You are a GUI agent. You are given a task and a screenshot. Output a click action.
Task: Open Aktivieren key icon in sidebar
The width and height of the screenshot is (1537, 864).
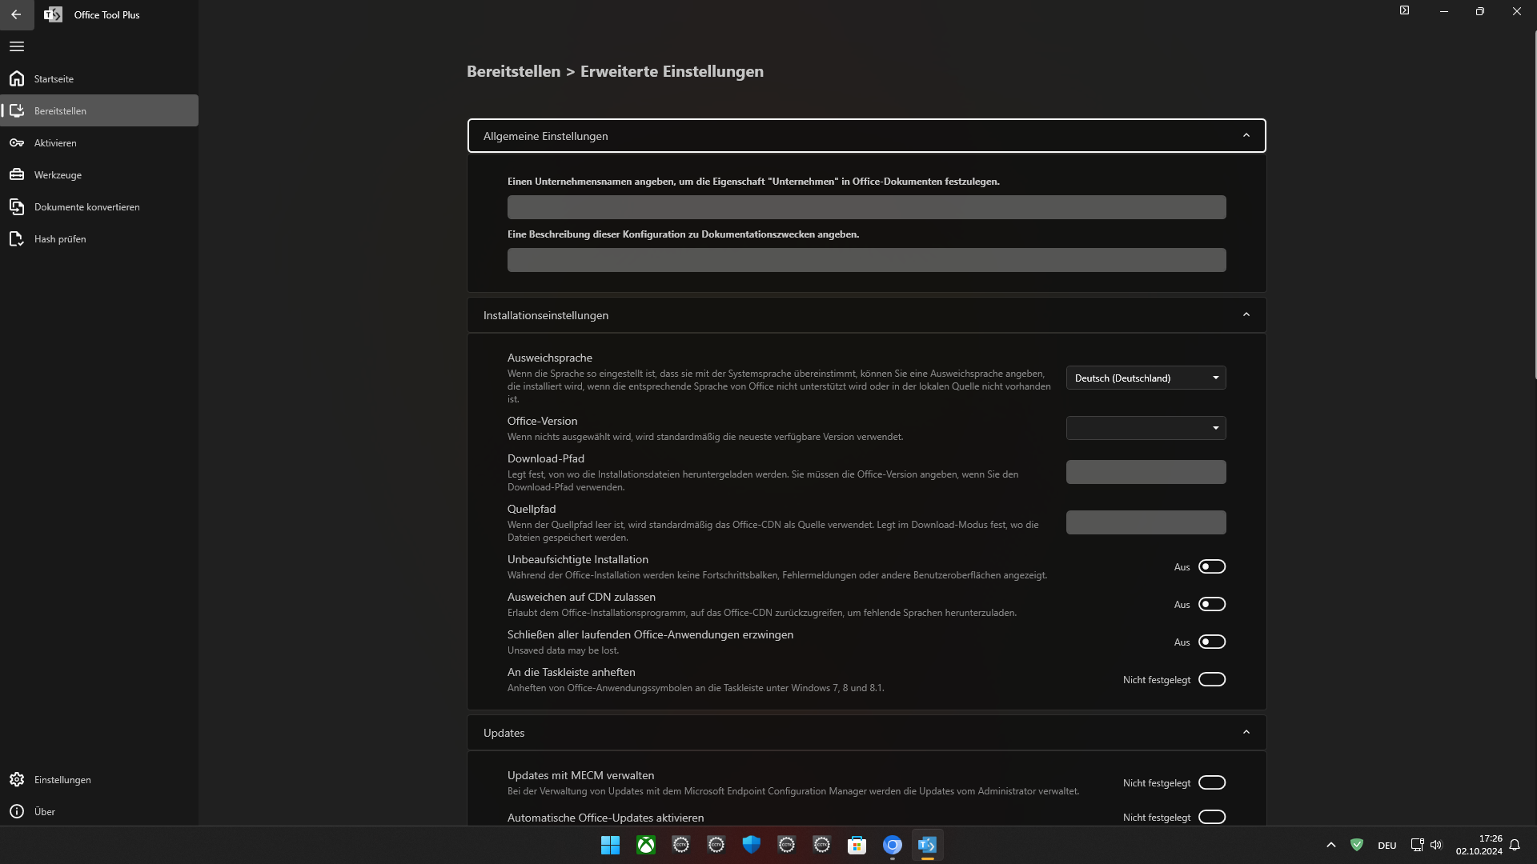17,142
